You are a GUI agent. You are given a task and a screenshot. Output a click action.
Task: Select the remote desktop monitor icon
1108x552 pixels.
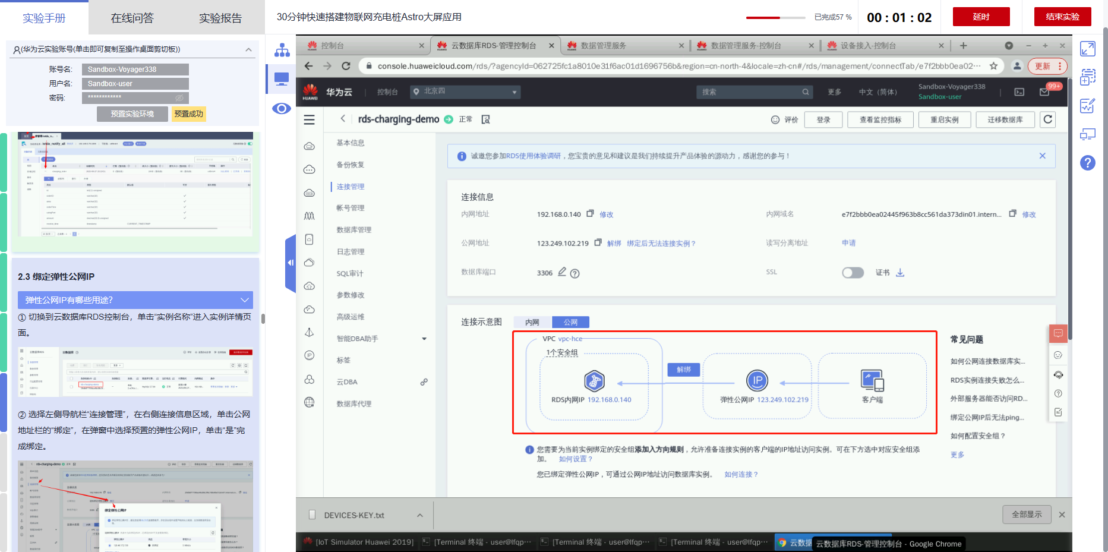tap(282, 78)
